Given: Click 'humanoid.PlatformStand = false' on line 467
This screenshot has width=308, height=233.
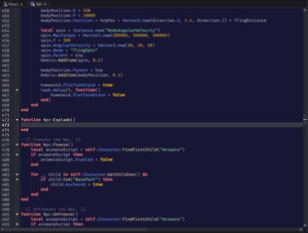Looking at the screenshot, I should point(87,95).
